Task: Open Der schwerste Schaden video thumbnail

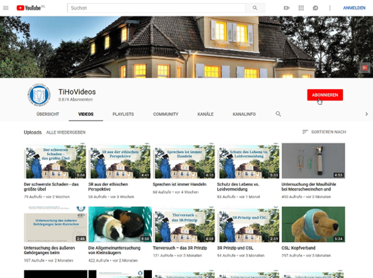Action: tap(55, 161)
